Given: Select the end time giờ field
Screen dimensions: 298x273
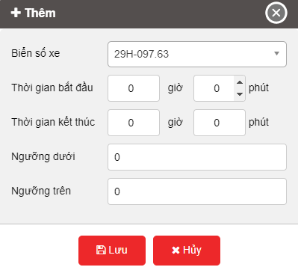Looking at the screenshot, I should click(134, 123).
